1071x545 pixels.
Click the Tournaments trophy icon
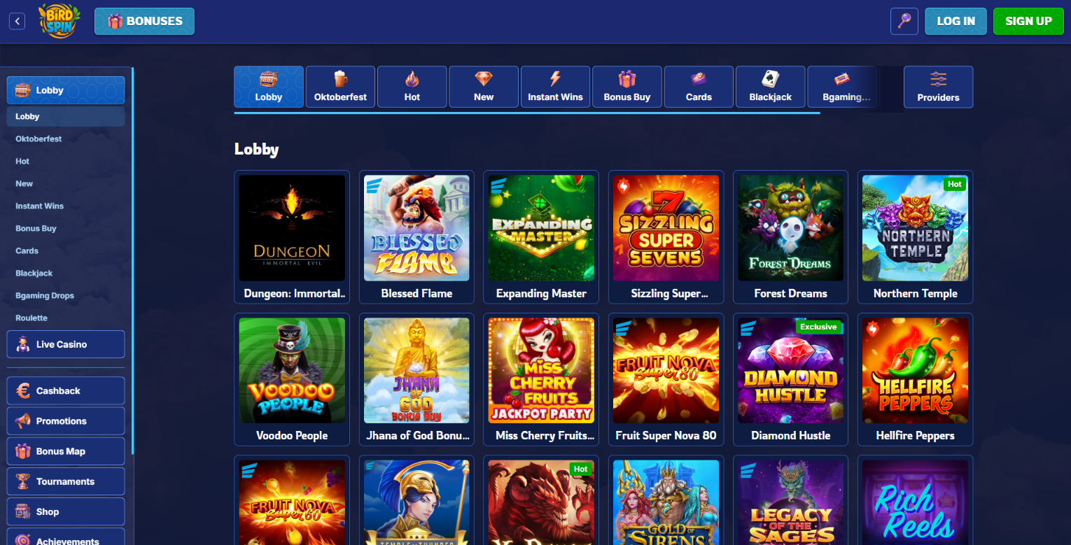(23, 481)
